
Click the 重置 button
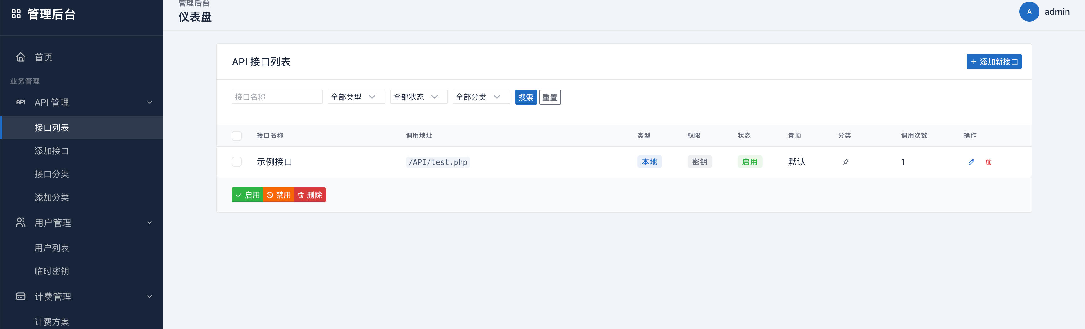(550, 97)
